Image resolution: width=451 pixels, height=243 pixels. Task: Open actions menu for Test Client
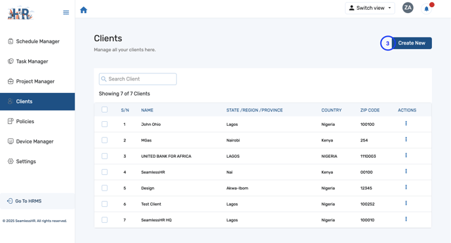406,203
